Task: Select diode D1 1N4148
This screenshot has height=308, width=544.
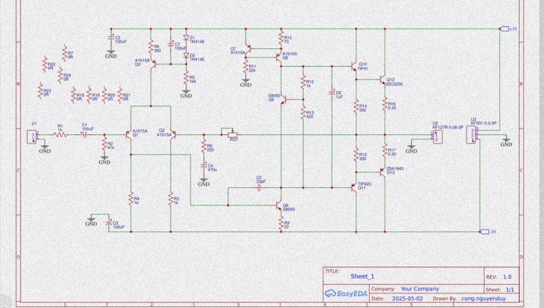Action: click(186, 37)
